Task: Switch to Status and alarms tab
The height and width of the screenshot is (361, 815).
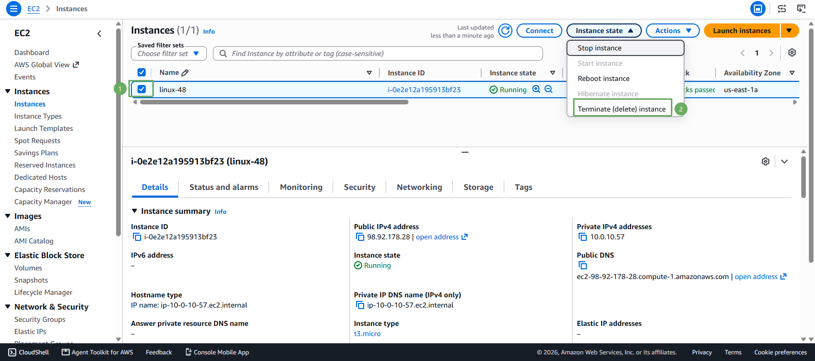Action: [224, 187]
